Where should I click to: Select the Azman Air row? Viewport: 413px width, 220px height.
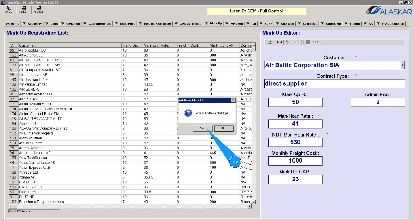tap(130, 177)
